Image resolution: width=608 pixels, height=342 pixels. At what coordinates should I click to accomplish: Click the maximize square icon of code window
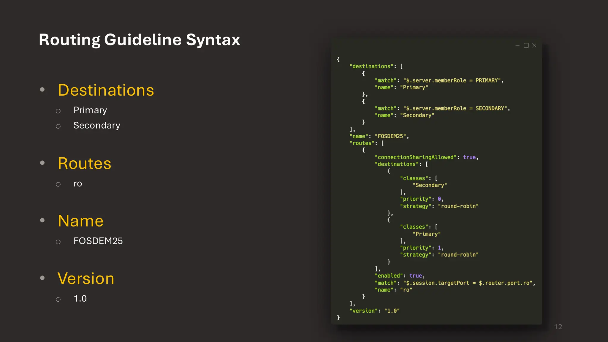tap(526, 45)
